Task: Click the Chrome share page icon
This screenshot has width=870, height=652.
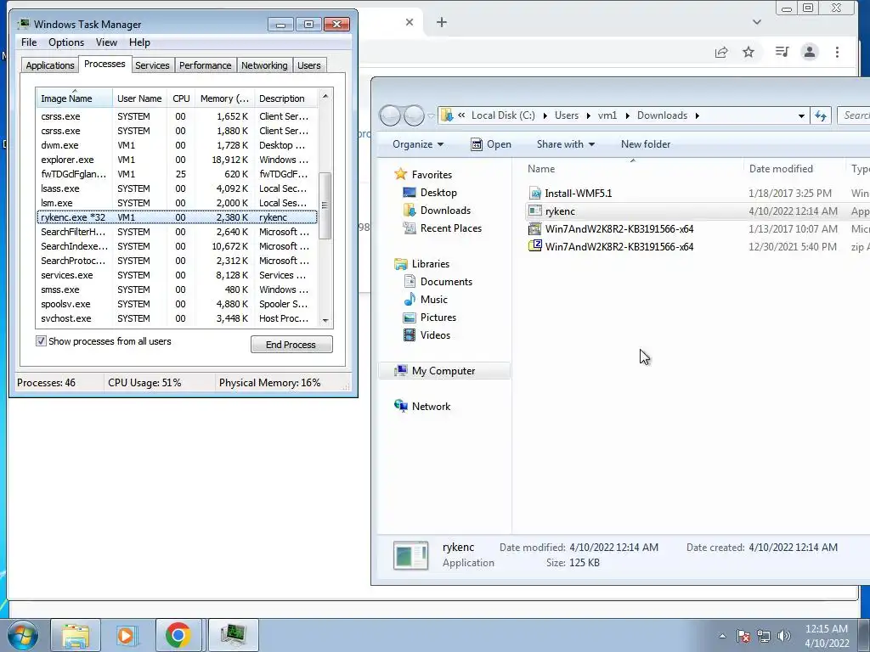Action: pos(721,52)
